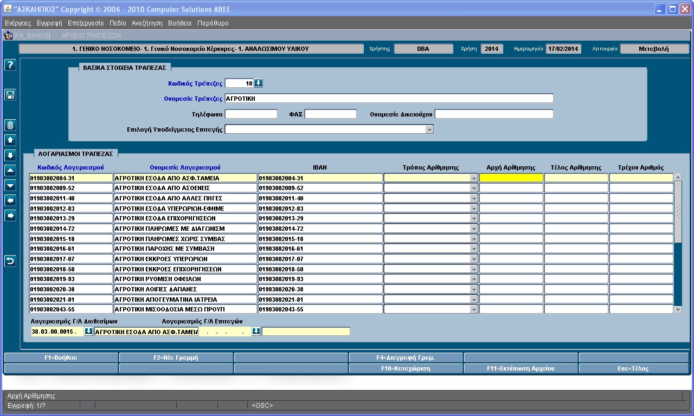694x416 pixels.
Task: Open Τρόπος Αρίθμησης dropdown for account 01903002043-55
Action: click(474, 309)
